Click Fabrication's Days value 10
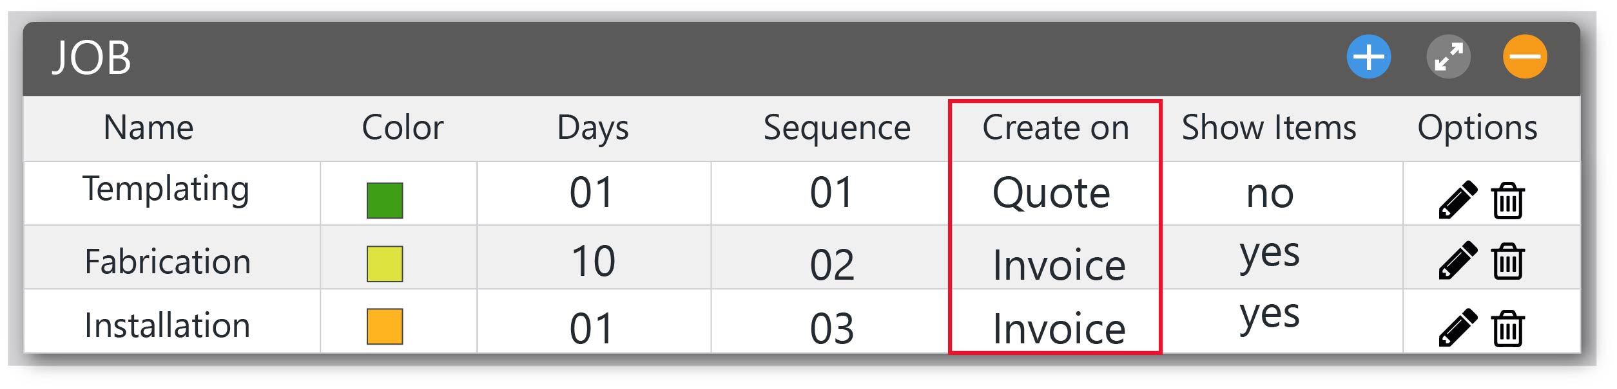The height and width of the screenshot is (389, 1617). 593,261
